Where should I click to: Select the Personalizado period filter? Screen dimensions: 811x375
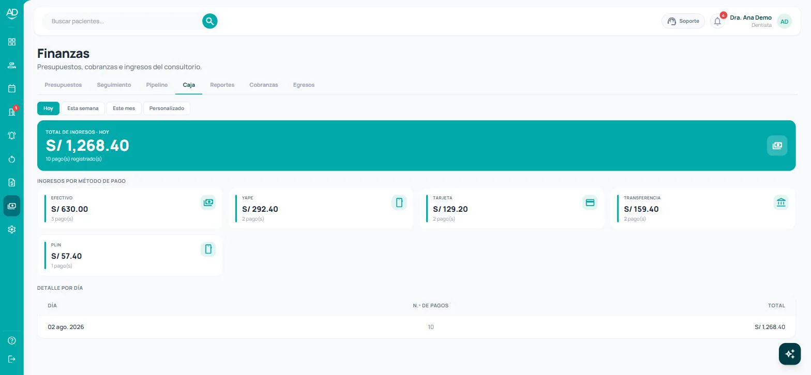(167, 108)
